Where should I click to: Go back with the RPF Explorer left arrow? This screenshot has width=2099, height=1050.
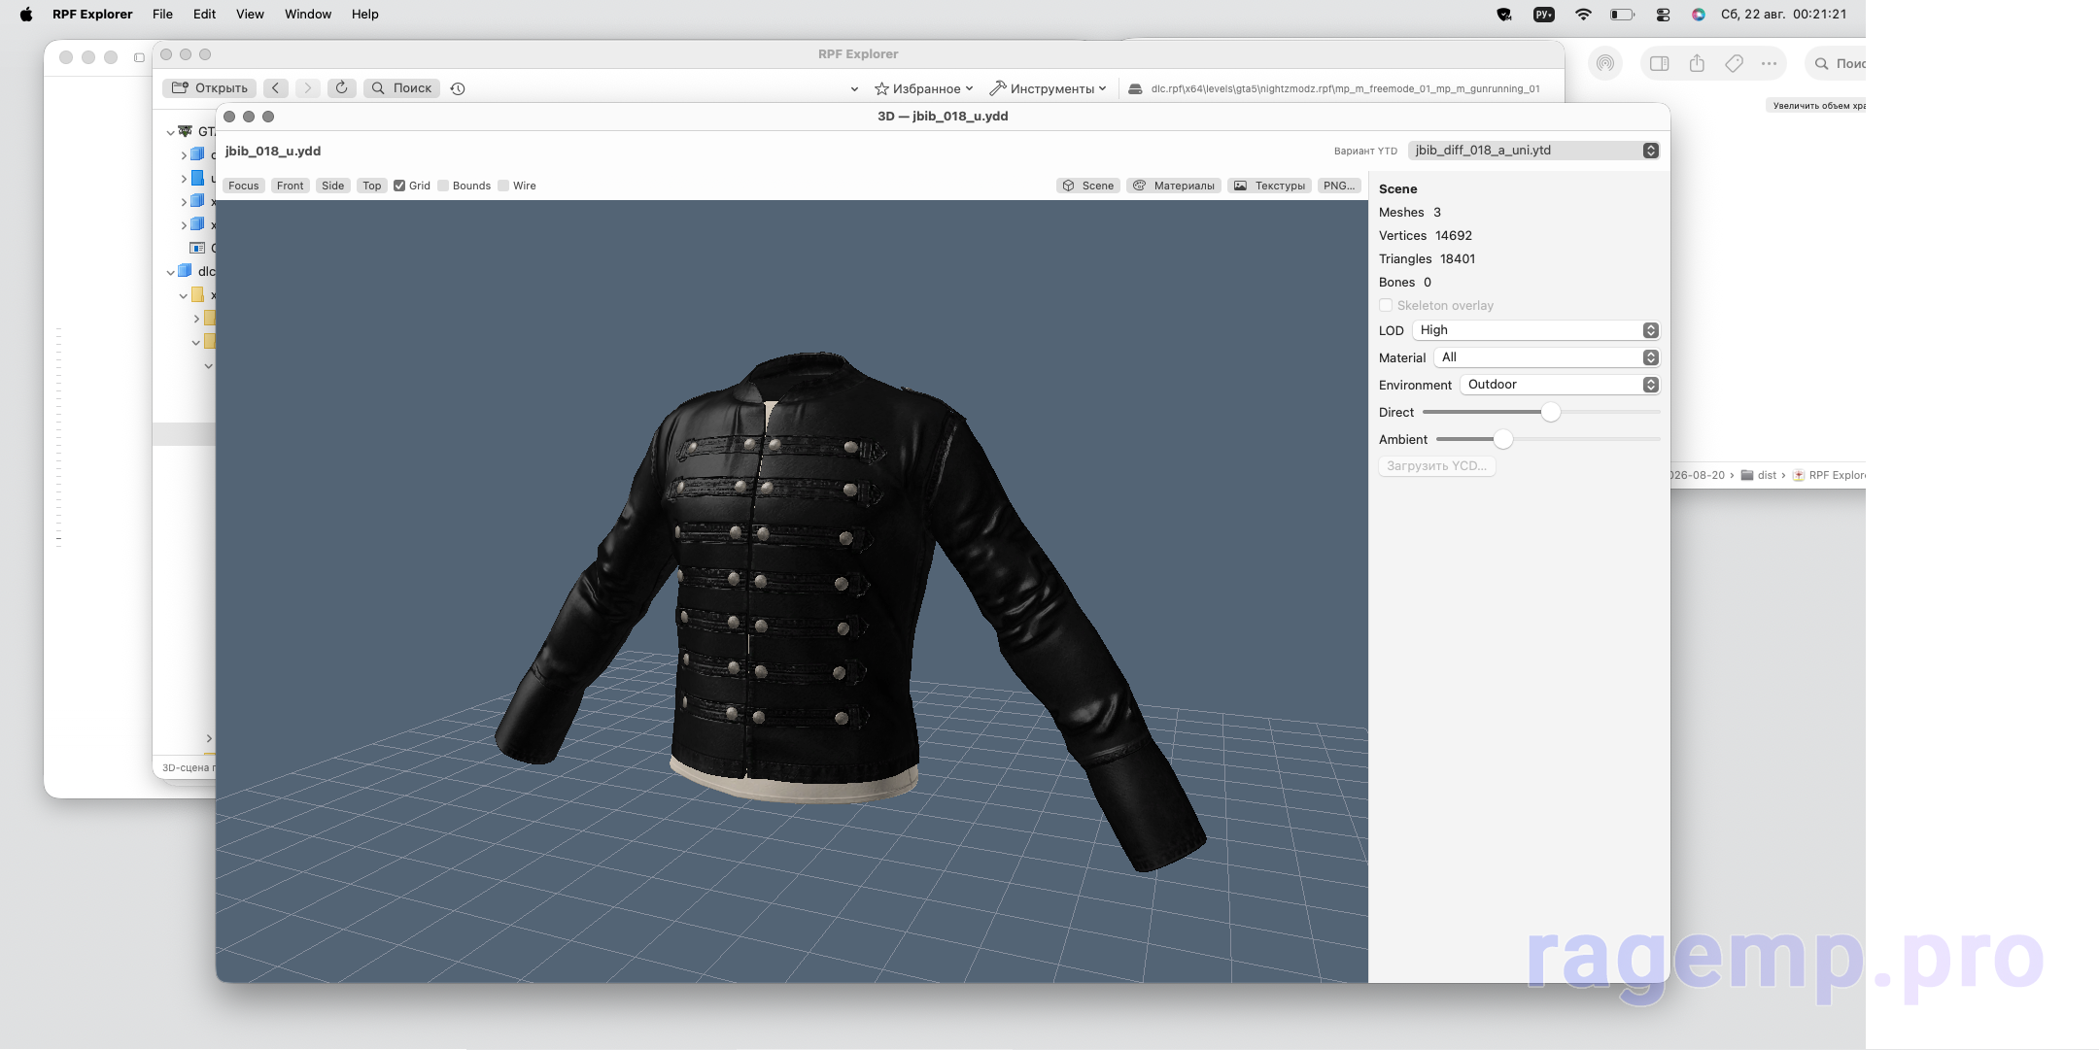coord(276,88)
